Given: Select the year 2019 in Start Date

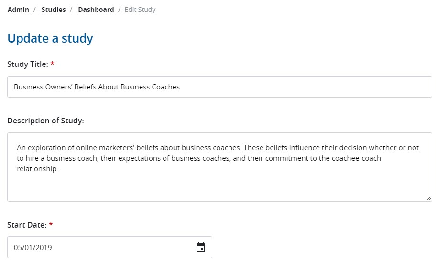Looking at the screenshot, I should (44, 248).
